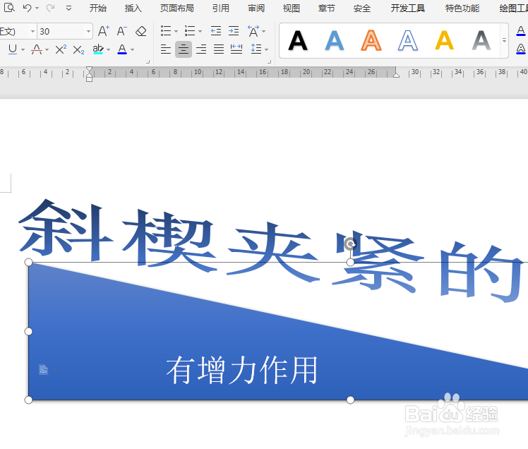Open the line spacing options
This screenshot has width=528, height=449.
[x=256, y=49]
